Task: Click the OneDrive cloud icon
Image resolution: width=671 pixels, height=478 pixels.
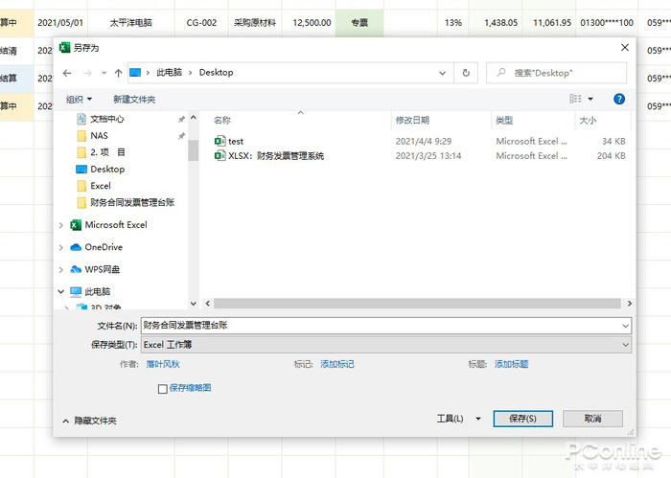Action: point(76,247)
